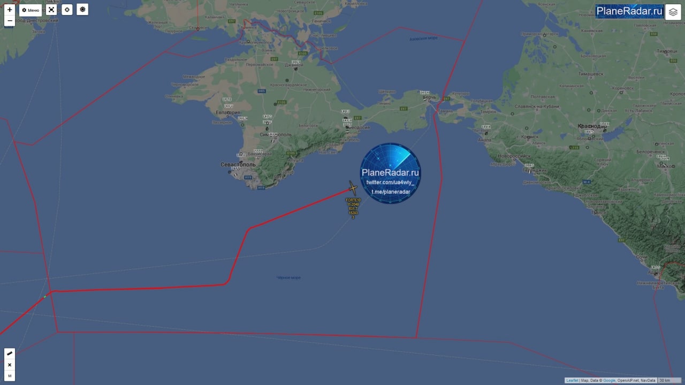Select the FORTE10 aircraft icon
The height and width of the screenshot is (385, 685).
click(x=353, y=188)
